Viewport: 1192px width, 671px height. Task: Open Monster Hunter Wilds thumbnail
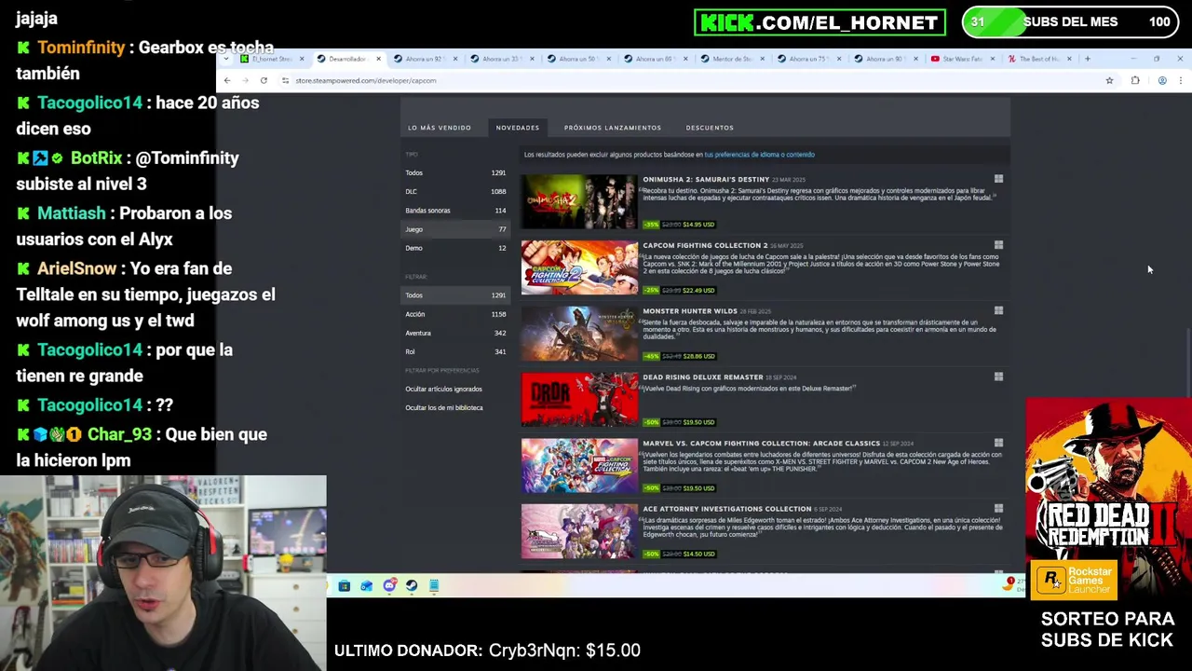click(579, 334)
